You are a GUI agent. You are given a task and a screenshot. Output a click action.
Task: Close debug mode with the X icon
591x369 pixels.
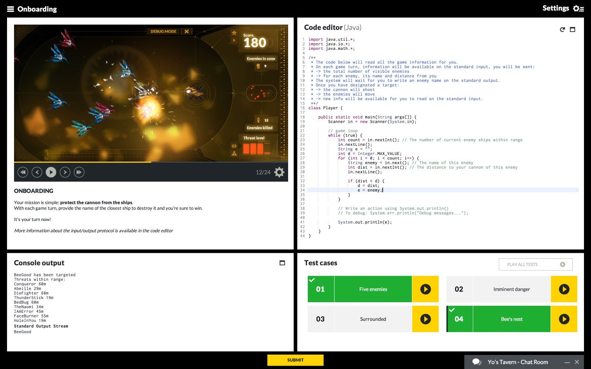[187, 31]
